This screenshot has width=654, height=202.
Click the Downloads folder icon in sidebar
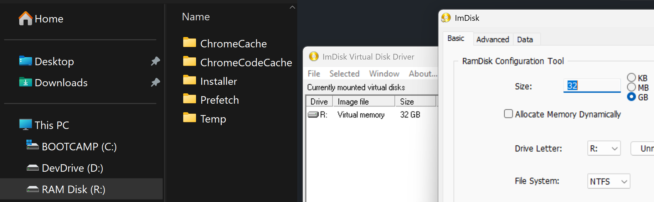25,82
